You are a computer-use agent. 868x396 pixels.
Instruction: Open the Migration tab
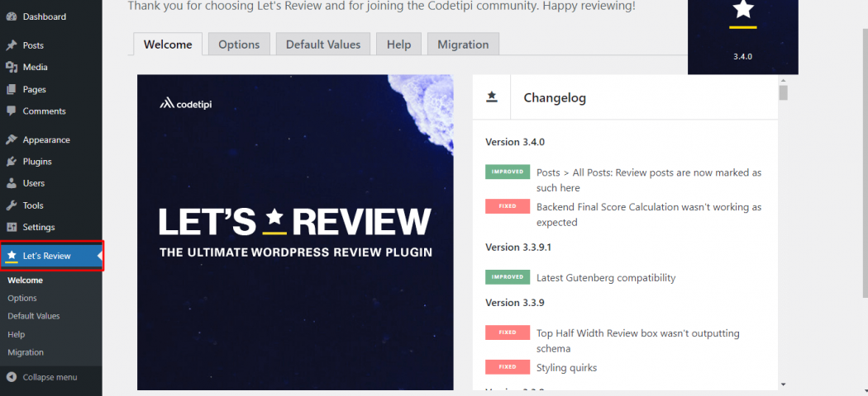pyautogui.click(x=463, y=45)
